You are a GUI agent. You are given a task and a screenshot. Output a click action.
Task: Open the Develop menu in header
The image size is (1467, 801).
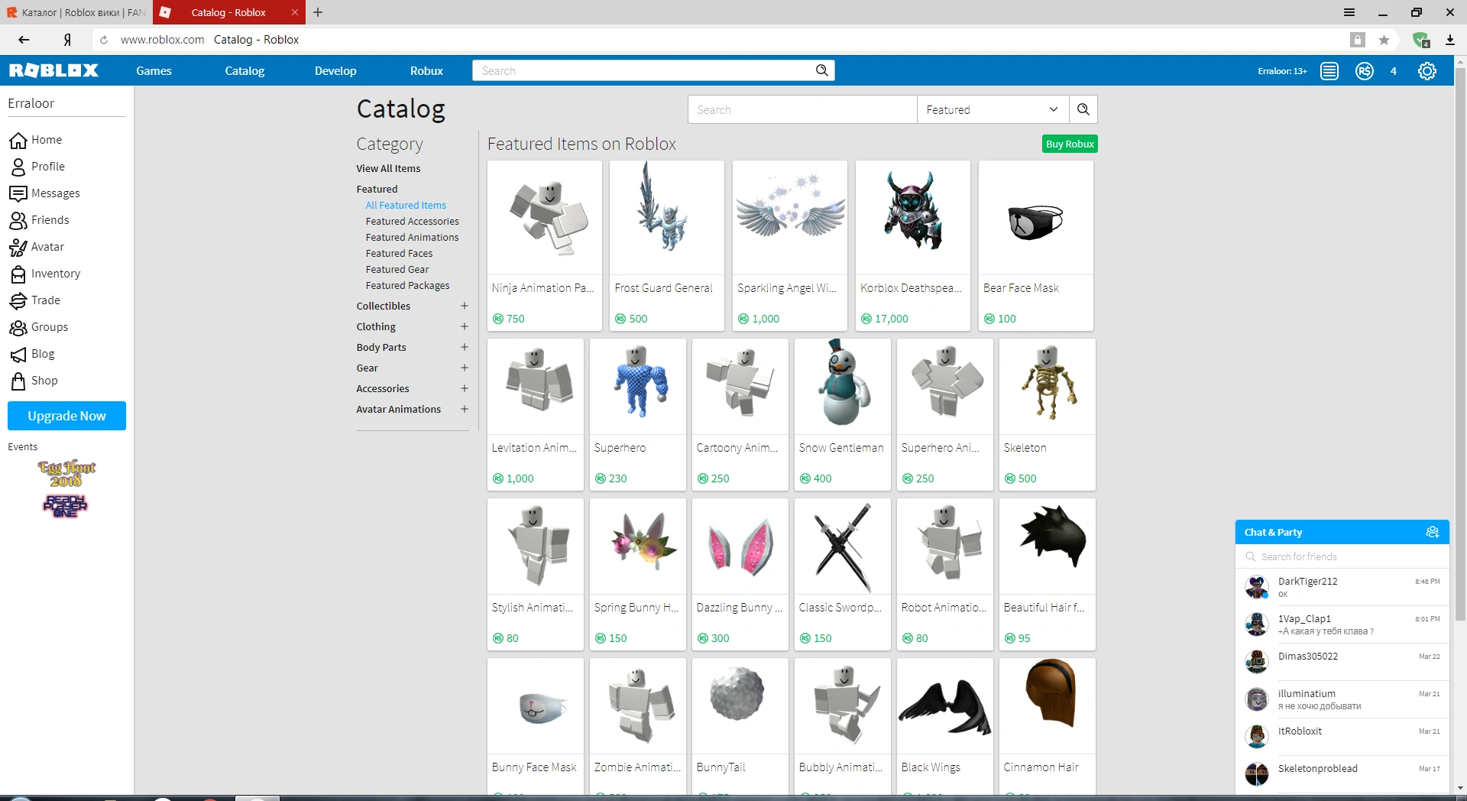tap(335, 70)
